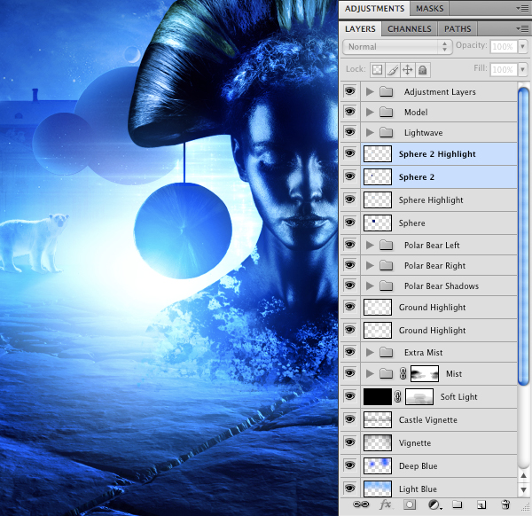This screenshot has height=516, width=532.
Task: Expand the Extra Mist group
Action: point(370,353)
